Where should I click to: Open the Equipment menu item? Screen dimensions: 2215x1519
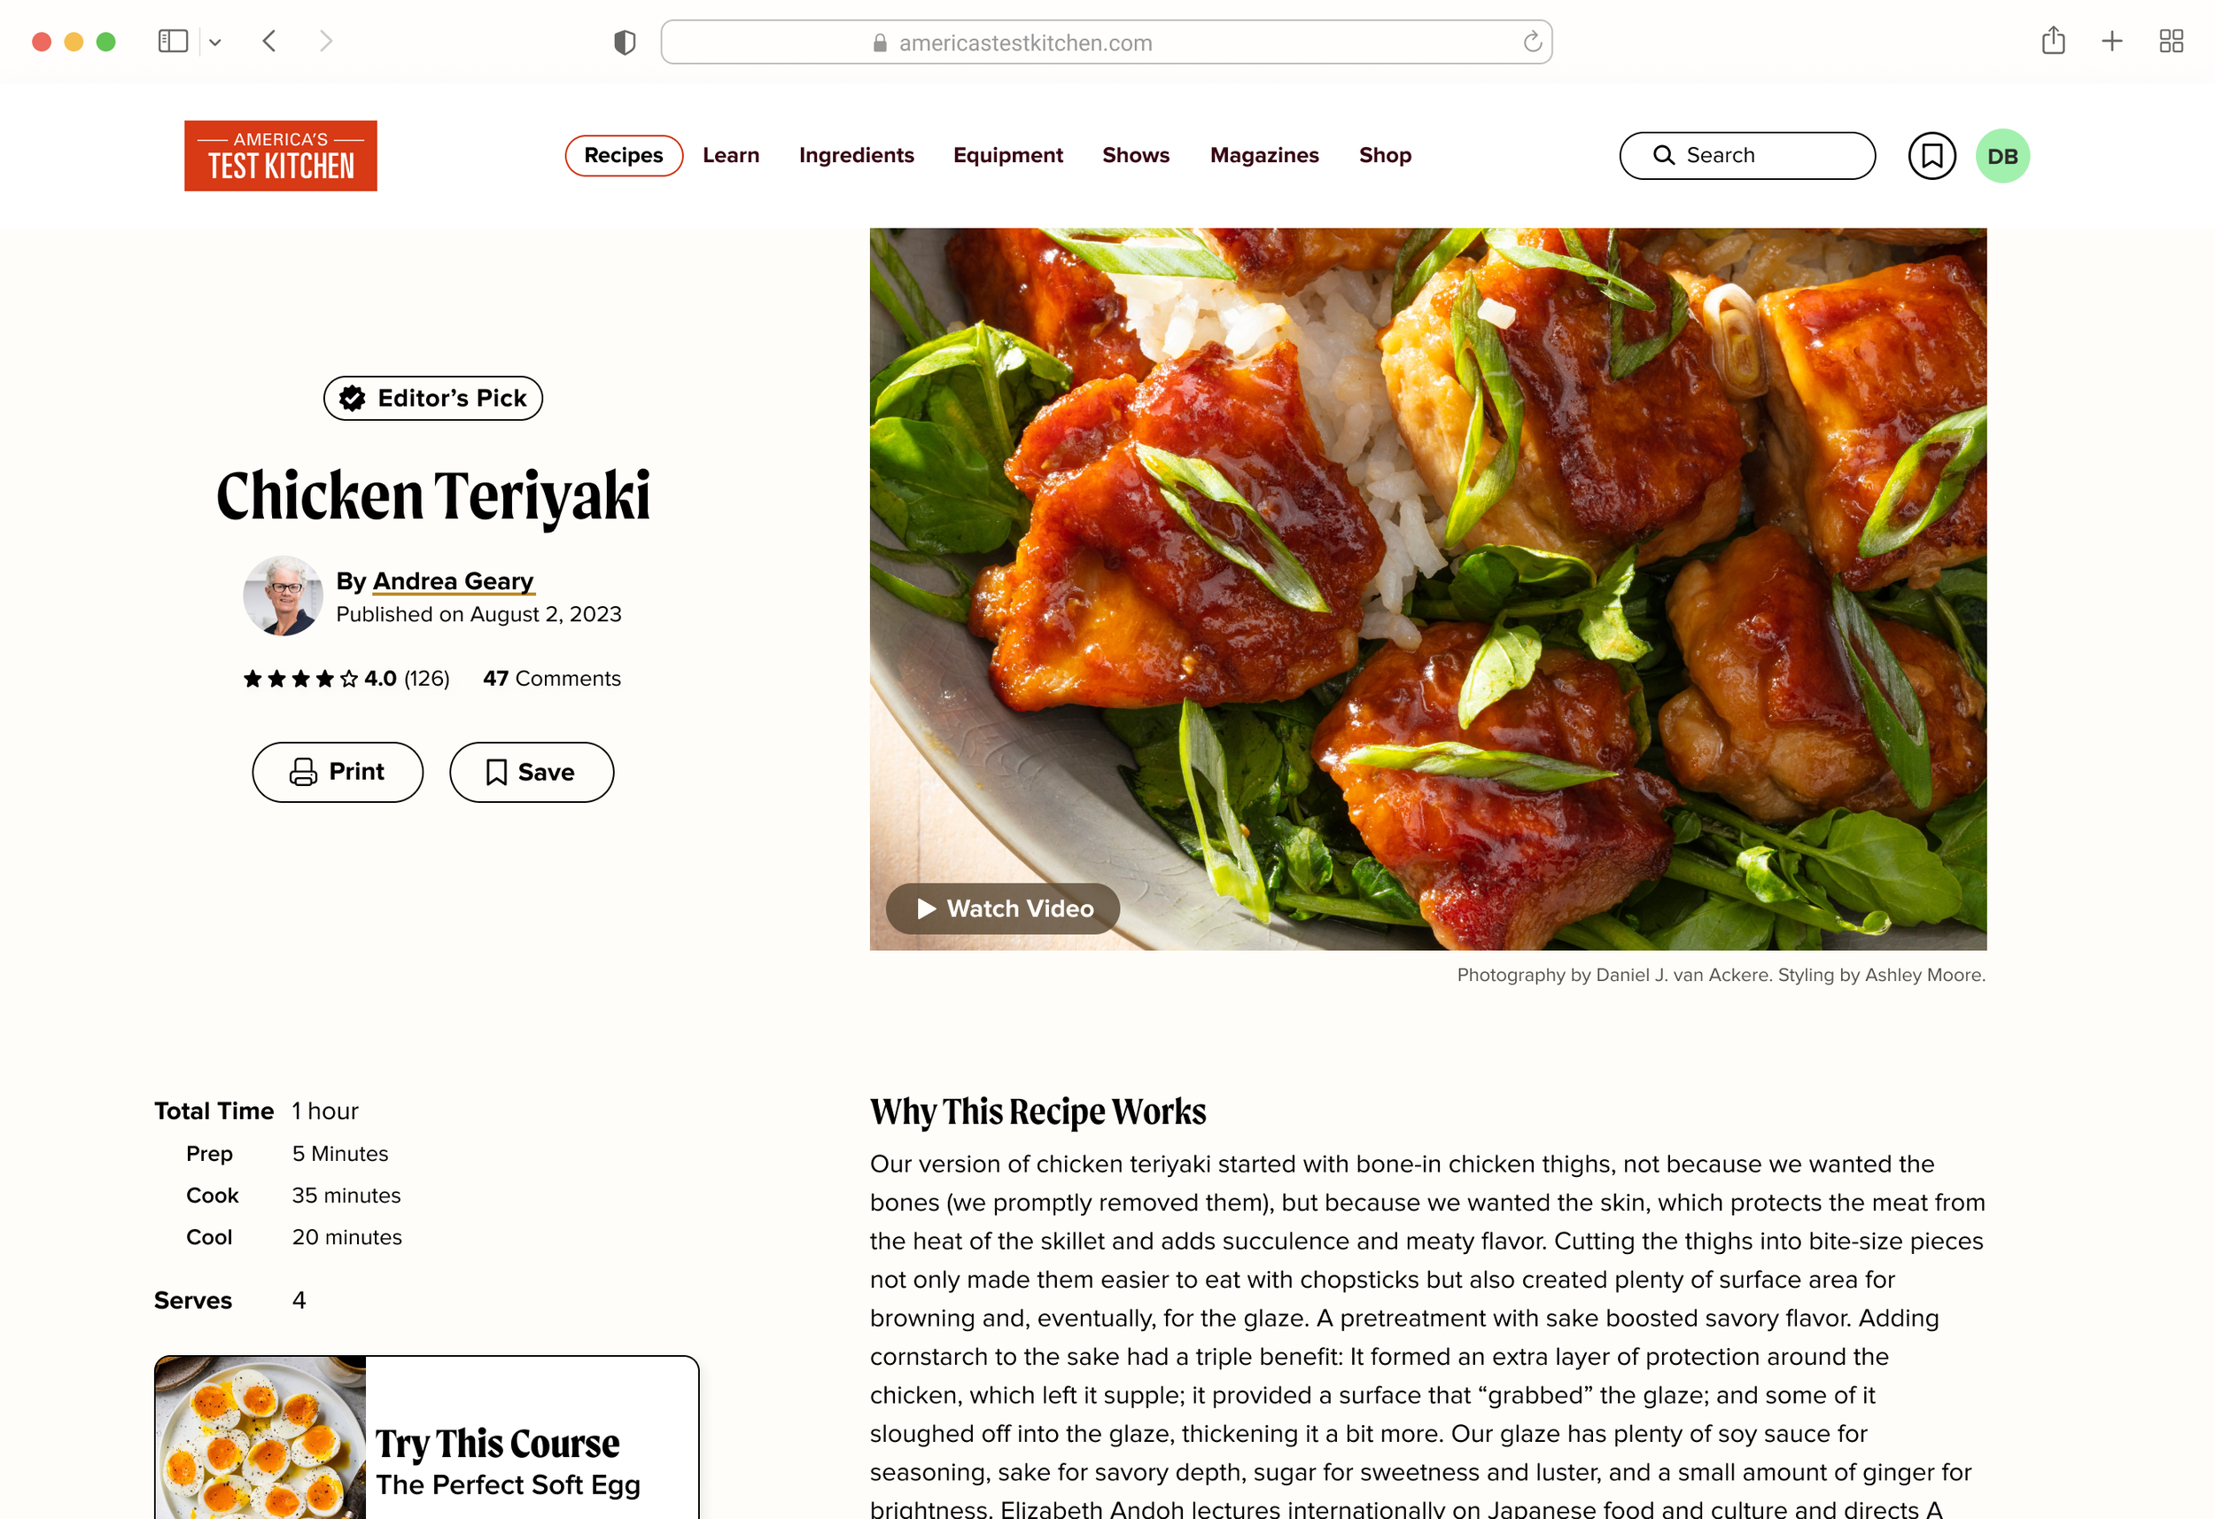1007,155
